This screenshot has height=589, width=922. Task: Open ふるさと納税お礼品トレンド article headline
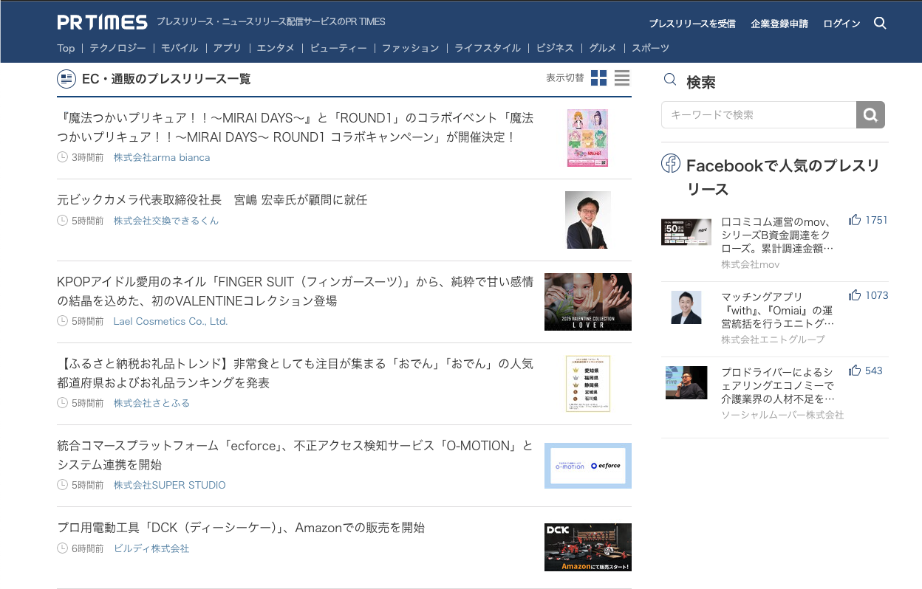296,373
